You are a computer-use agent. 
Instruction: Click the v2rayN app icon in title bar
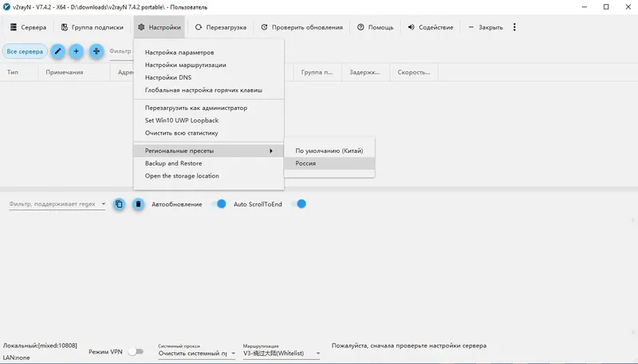pos(6,7)
